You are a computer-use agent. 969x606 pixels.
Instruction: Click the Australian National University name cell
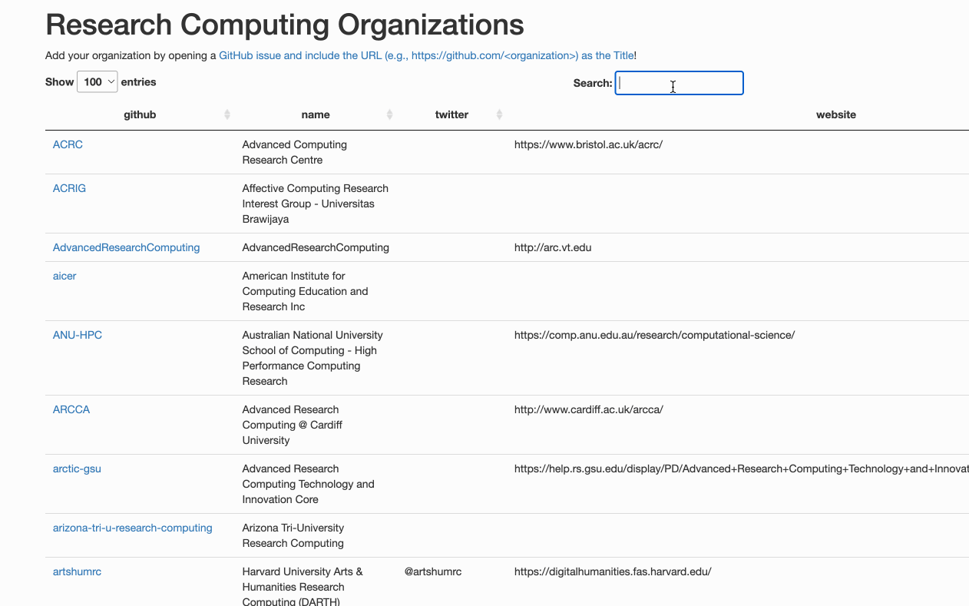point(313,358)
